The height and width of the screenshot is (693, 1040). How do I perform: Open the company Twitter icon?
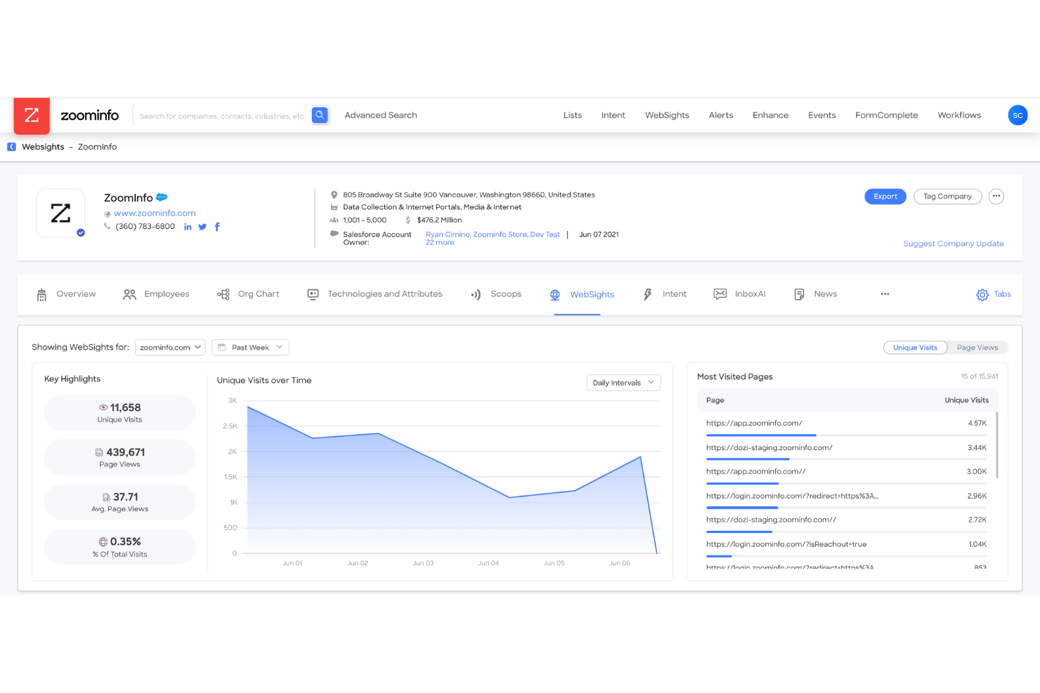[x=202, y=227]
